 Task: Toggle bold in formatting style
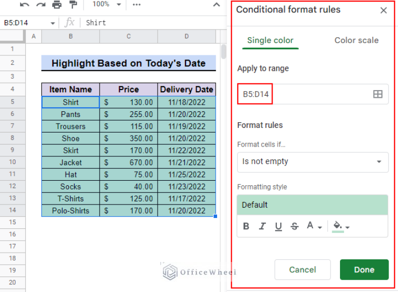click(246, 226)
